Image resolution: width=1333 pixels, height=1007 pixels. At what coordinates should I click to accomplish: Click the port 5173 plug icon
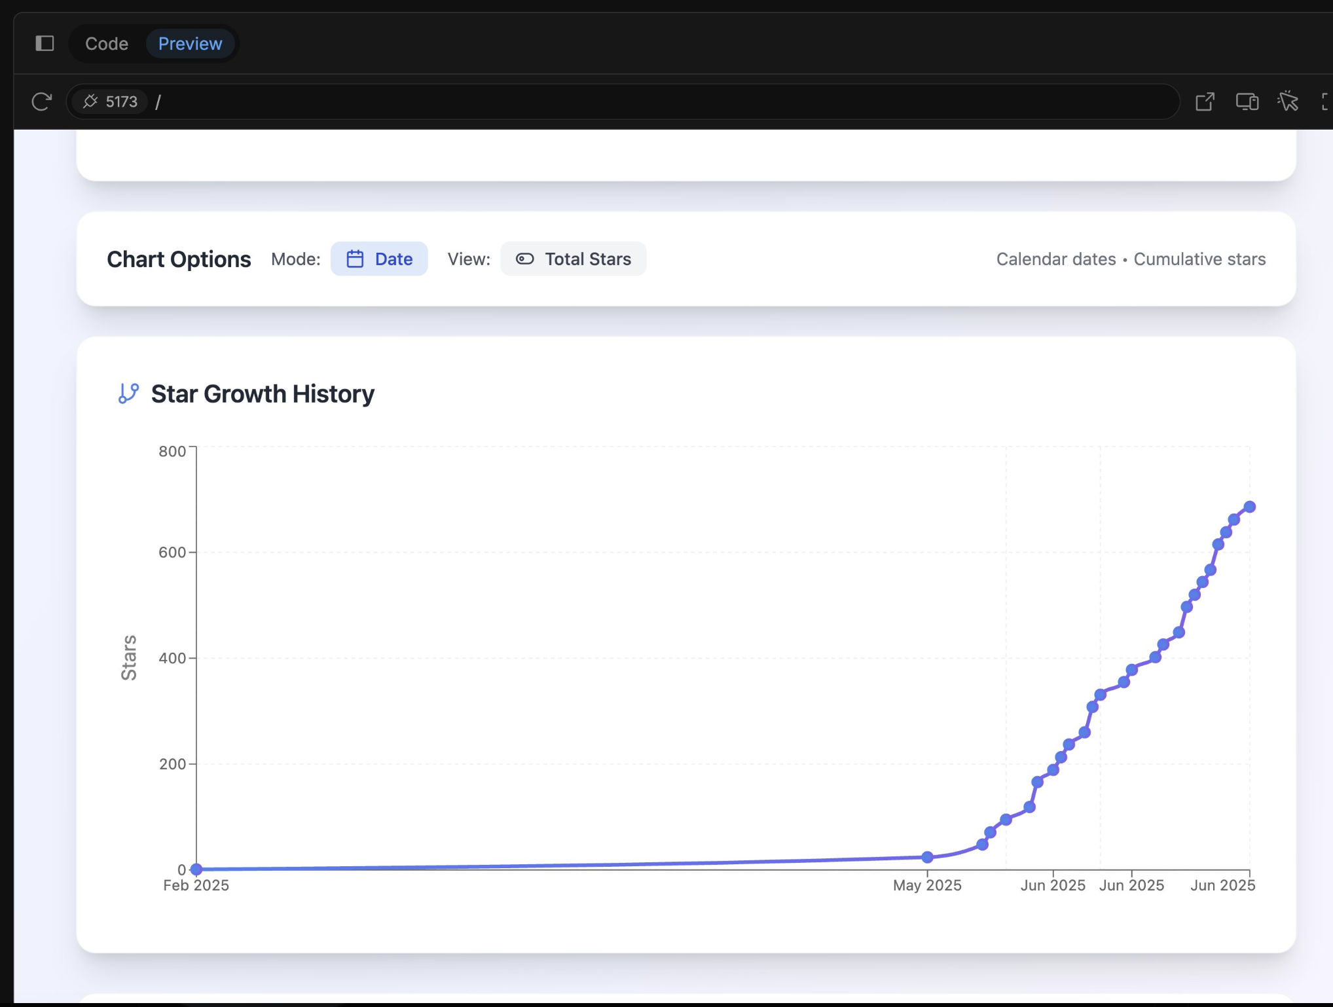pos(90,101)
